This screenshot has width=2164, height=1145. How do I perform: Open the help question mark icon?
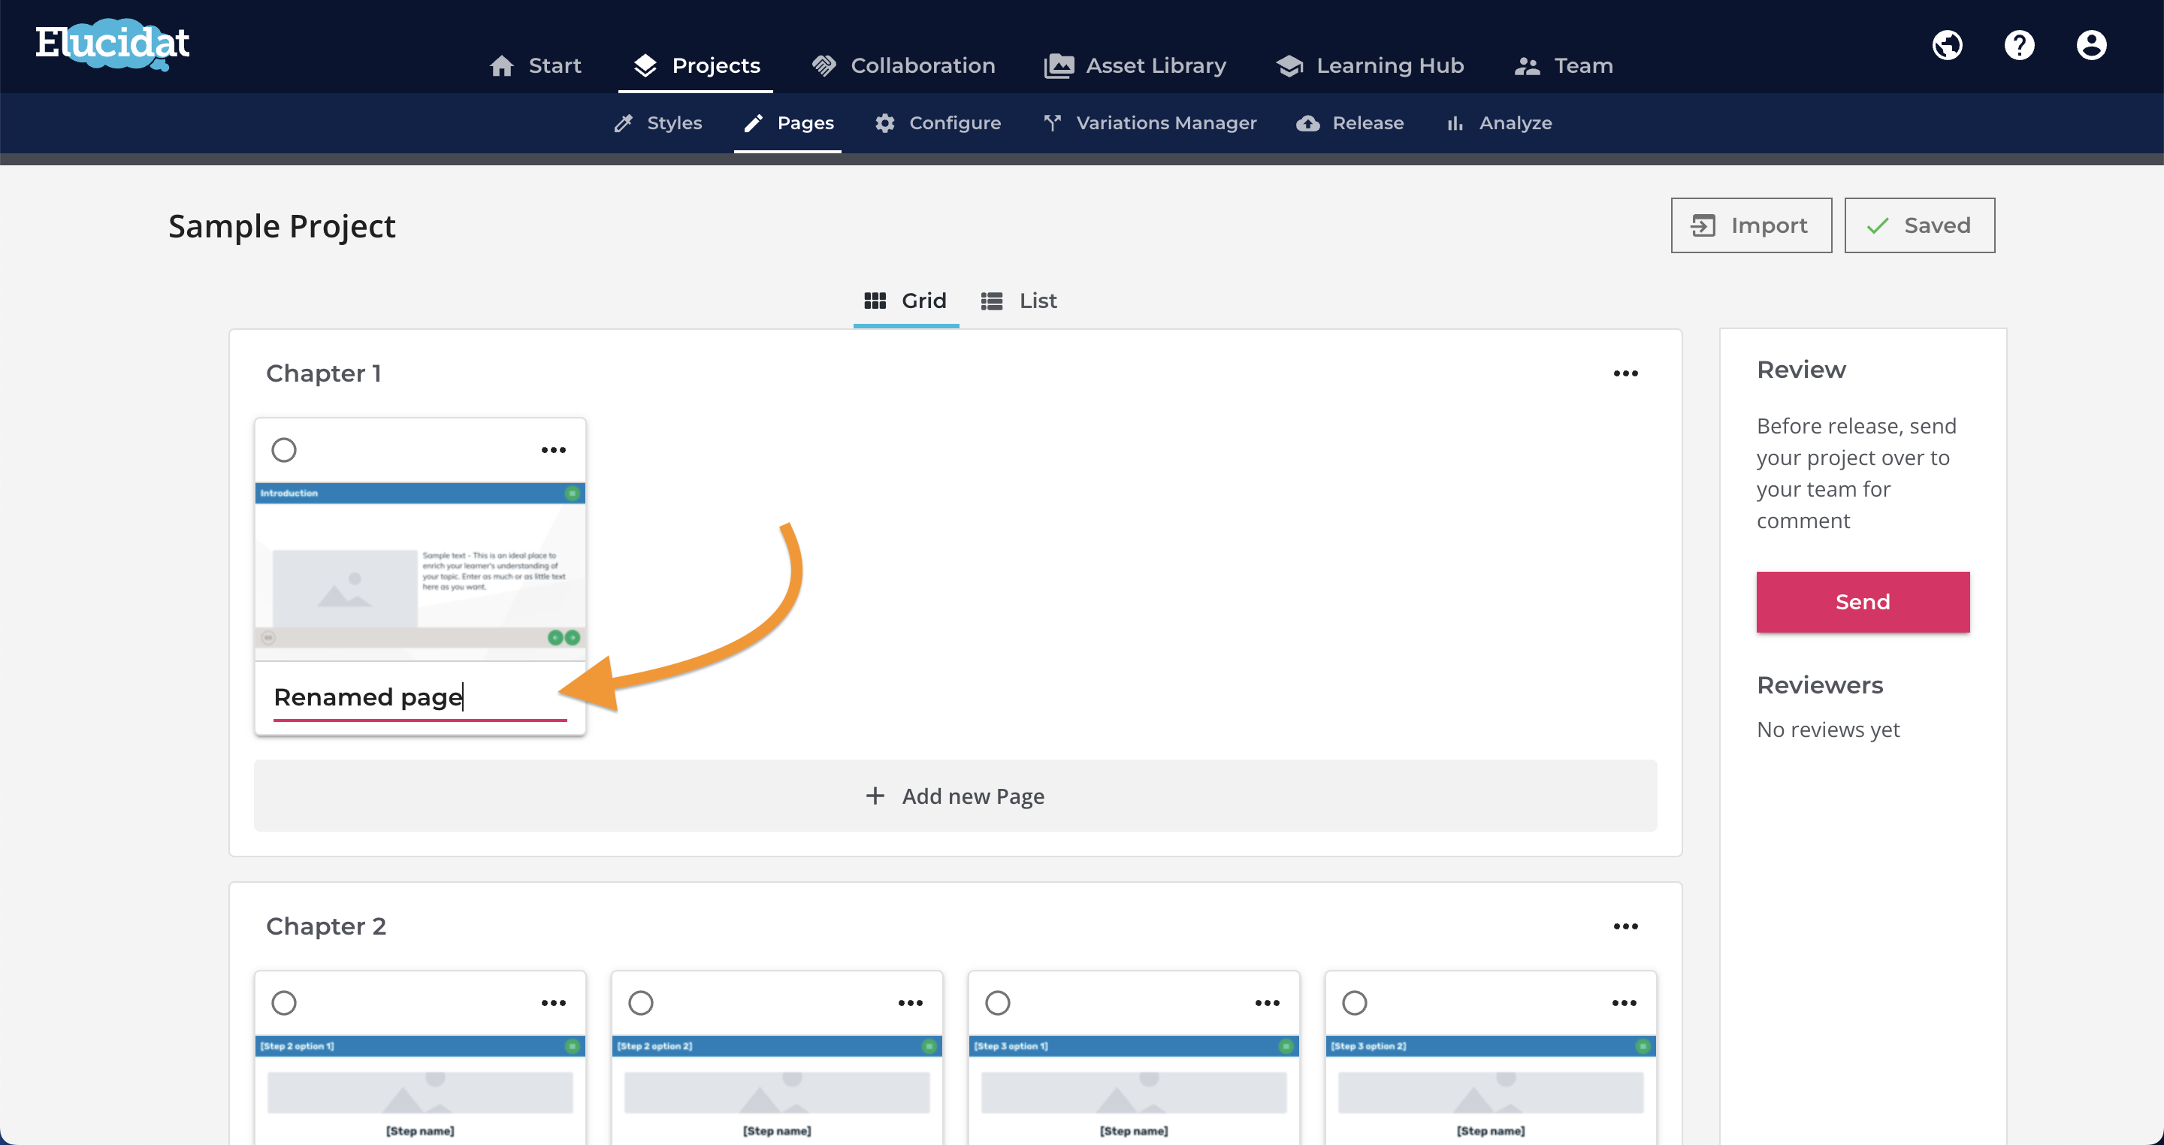[2020, 45]
